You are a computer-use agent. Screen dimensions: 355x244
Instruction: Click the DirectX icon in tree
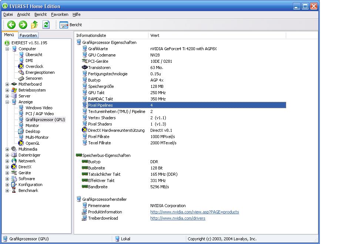point(14,167)
